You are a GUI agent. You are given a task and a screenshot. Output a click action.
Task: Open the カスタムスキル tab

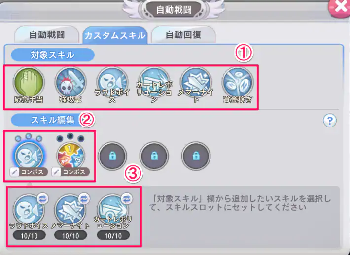coord(115,35)
